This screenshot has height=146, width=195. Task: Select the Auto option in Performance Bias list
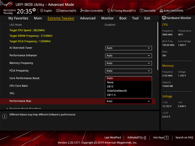pyautogui.click(x=128, y=78)
